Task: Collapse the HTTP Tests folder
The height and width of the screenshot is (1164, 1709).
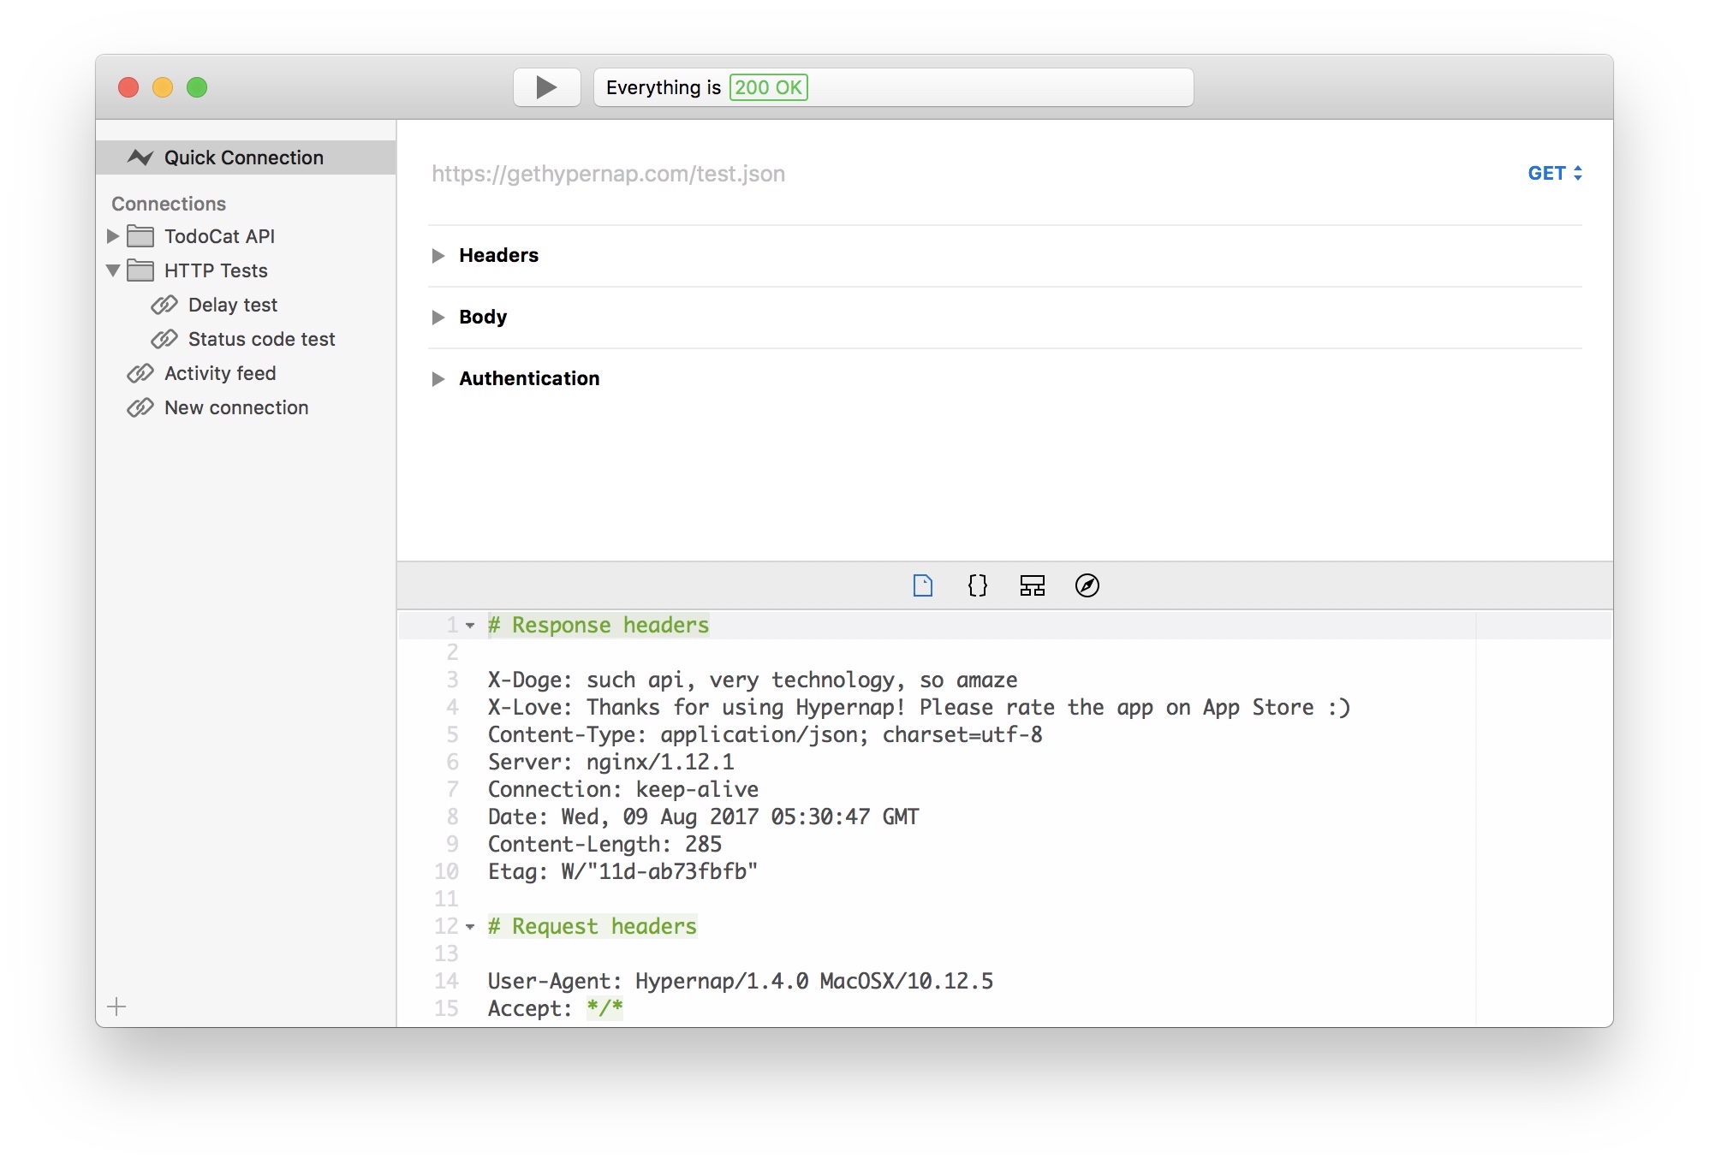Action: tap(113, 270)
